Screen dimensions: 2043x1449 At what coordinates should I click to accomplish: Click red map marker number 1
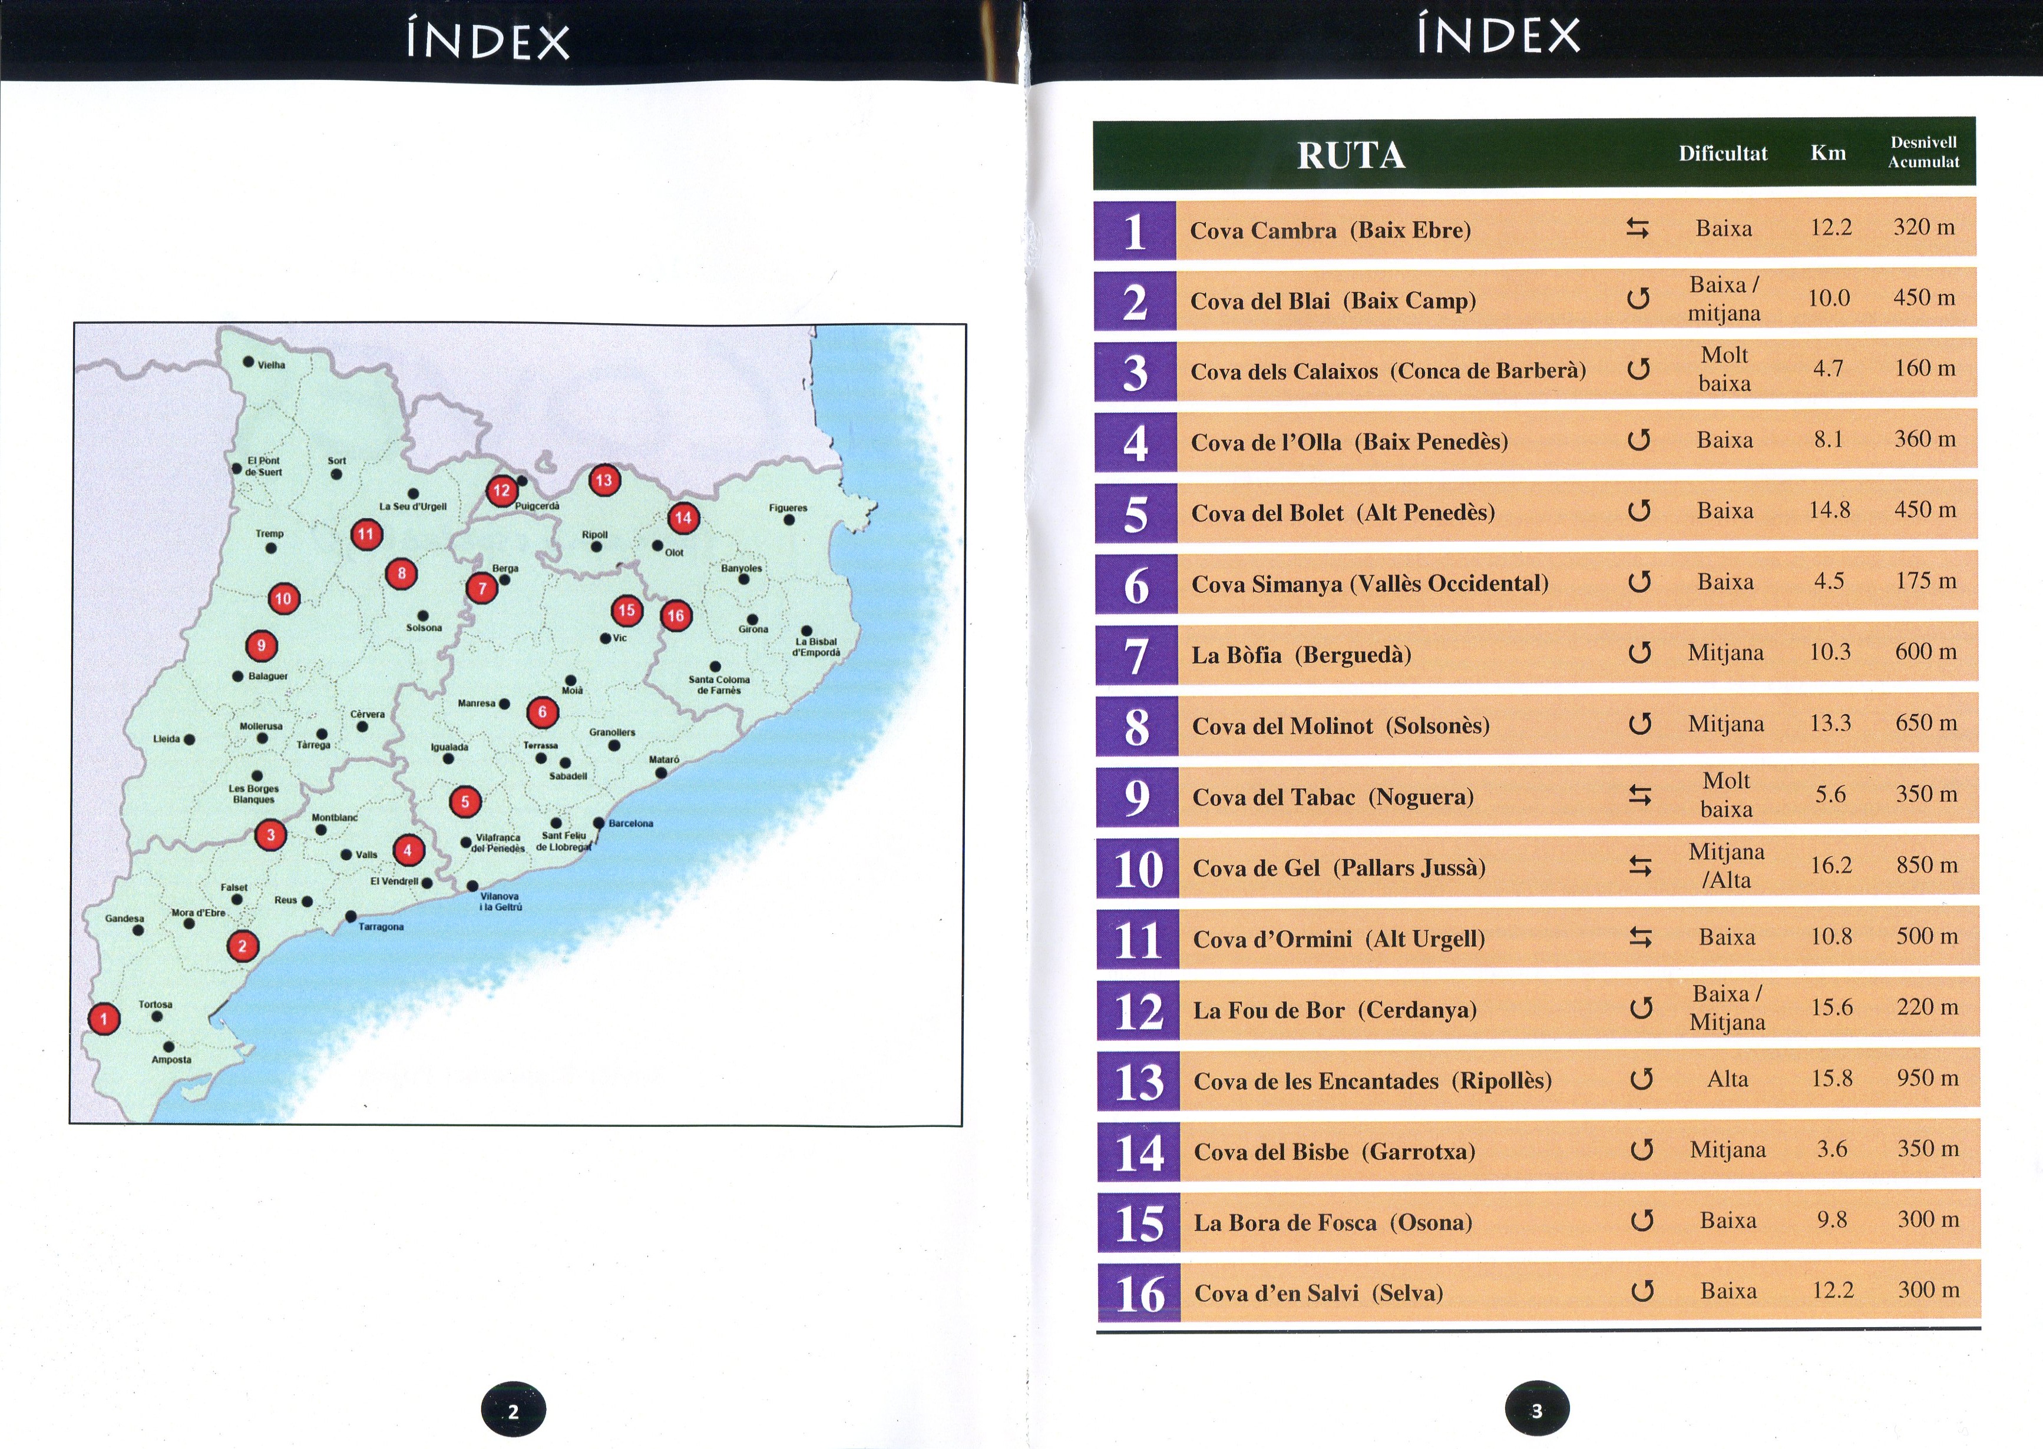pyautogui.click(x=104, y=1018)
